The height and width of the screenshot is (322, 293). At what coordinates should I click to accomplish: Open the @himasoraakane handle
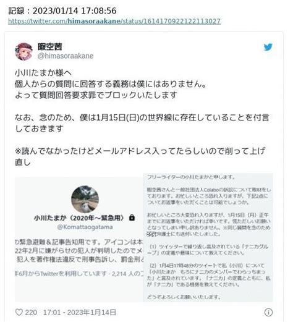(x=66, y=56)
